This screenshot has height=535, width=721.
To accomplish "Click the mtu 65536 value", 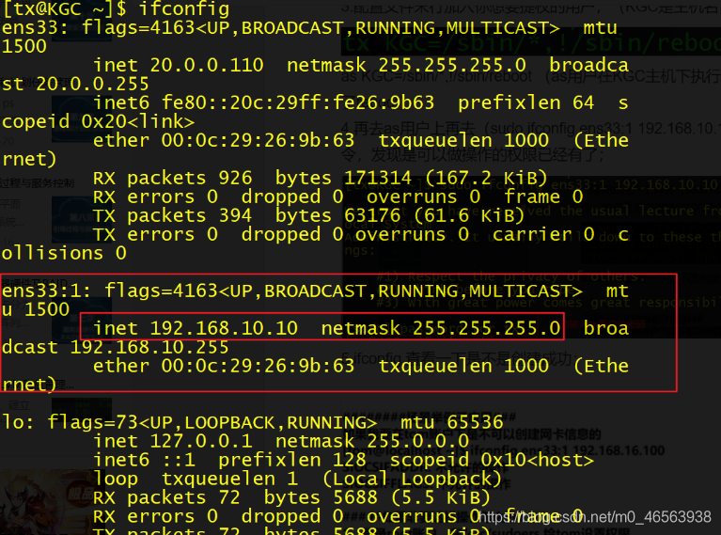I will pos(451,422).
